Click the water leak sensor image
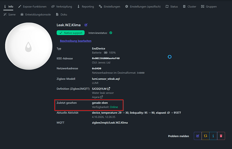232x149 pixels. tap(29, 46)
